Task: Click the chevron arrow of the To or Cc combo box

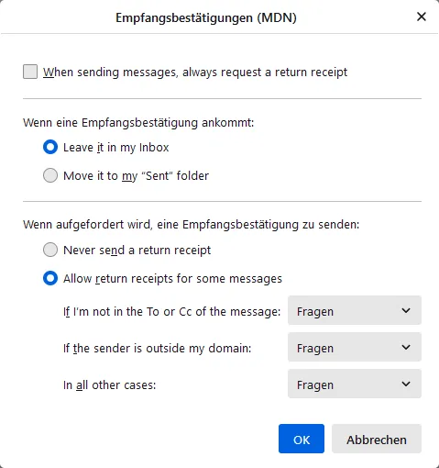Action: coord(406,311)
